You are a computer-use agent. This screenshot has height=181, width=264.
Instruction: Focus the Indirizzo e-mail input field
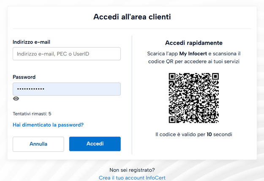(x=67, y=54)
